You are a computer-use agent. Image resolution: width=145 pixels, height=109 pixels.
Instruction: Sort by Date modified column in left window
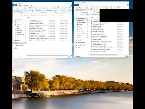pos(52,18)
